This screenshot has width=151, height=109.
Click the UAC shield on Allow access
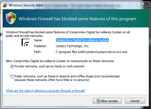[x=98, y=101]
